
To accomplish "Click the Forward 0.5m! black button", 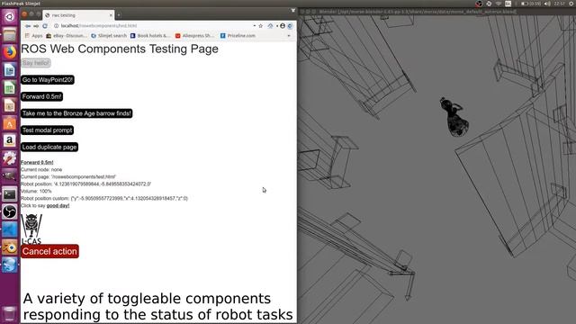I will (x=42, y=96).
